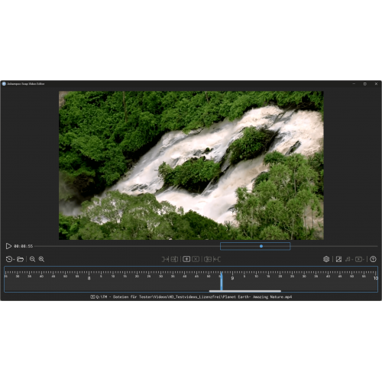
Task: Open the help icon
Action: pos(373,259)
